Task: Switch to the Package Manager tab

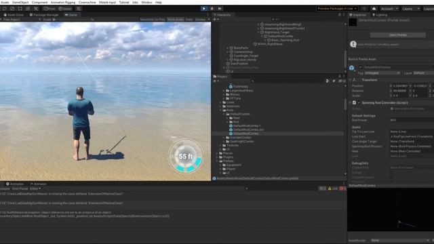Action: (x=44, y=15)
